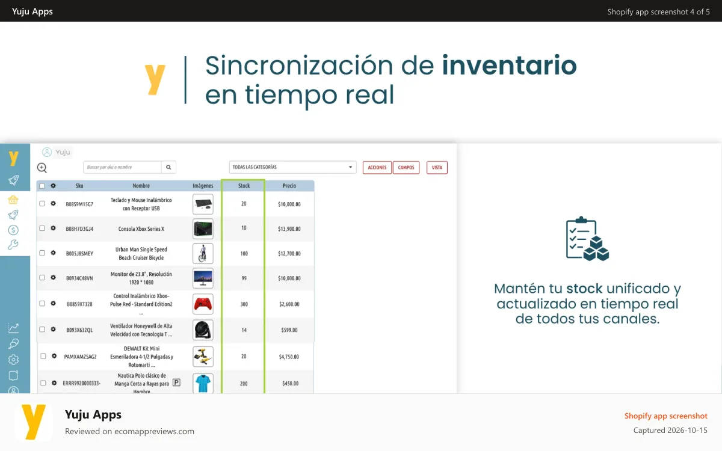Click stock value 300 for Xbox controller

(244, 304)
